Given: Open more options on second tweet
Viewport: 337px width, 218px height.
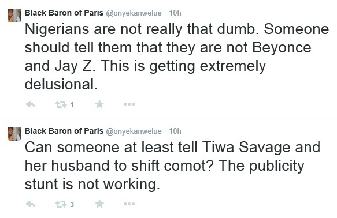Looking at the screenshot, I should 129,204.
